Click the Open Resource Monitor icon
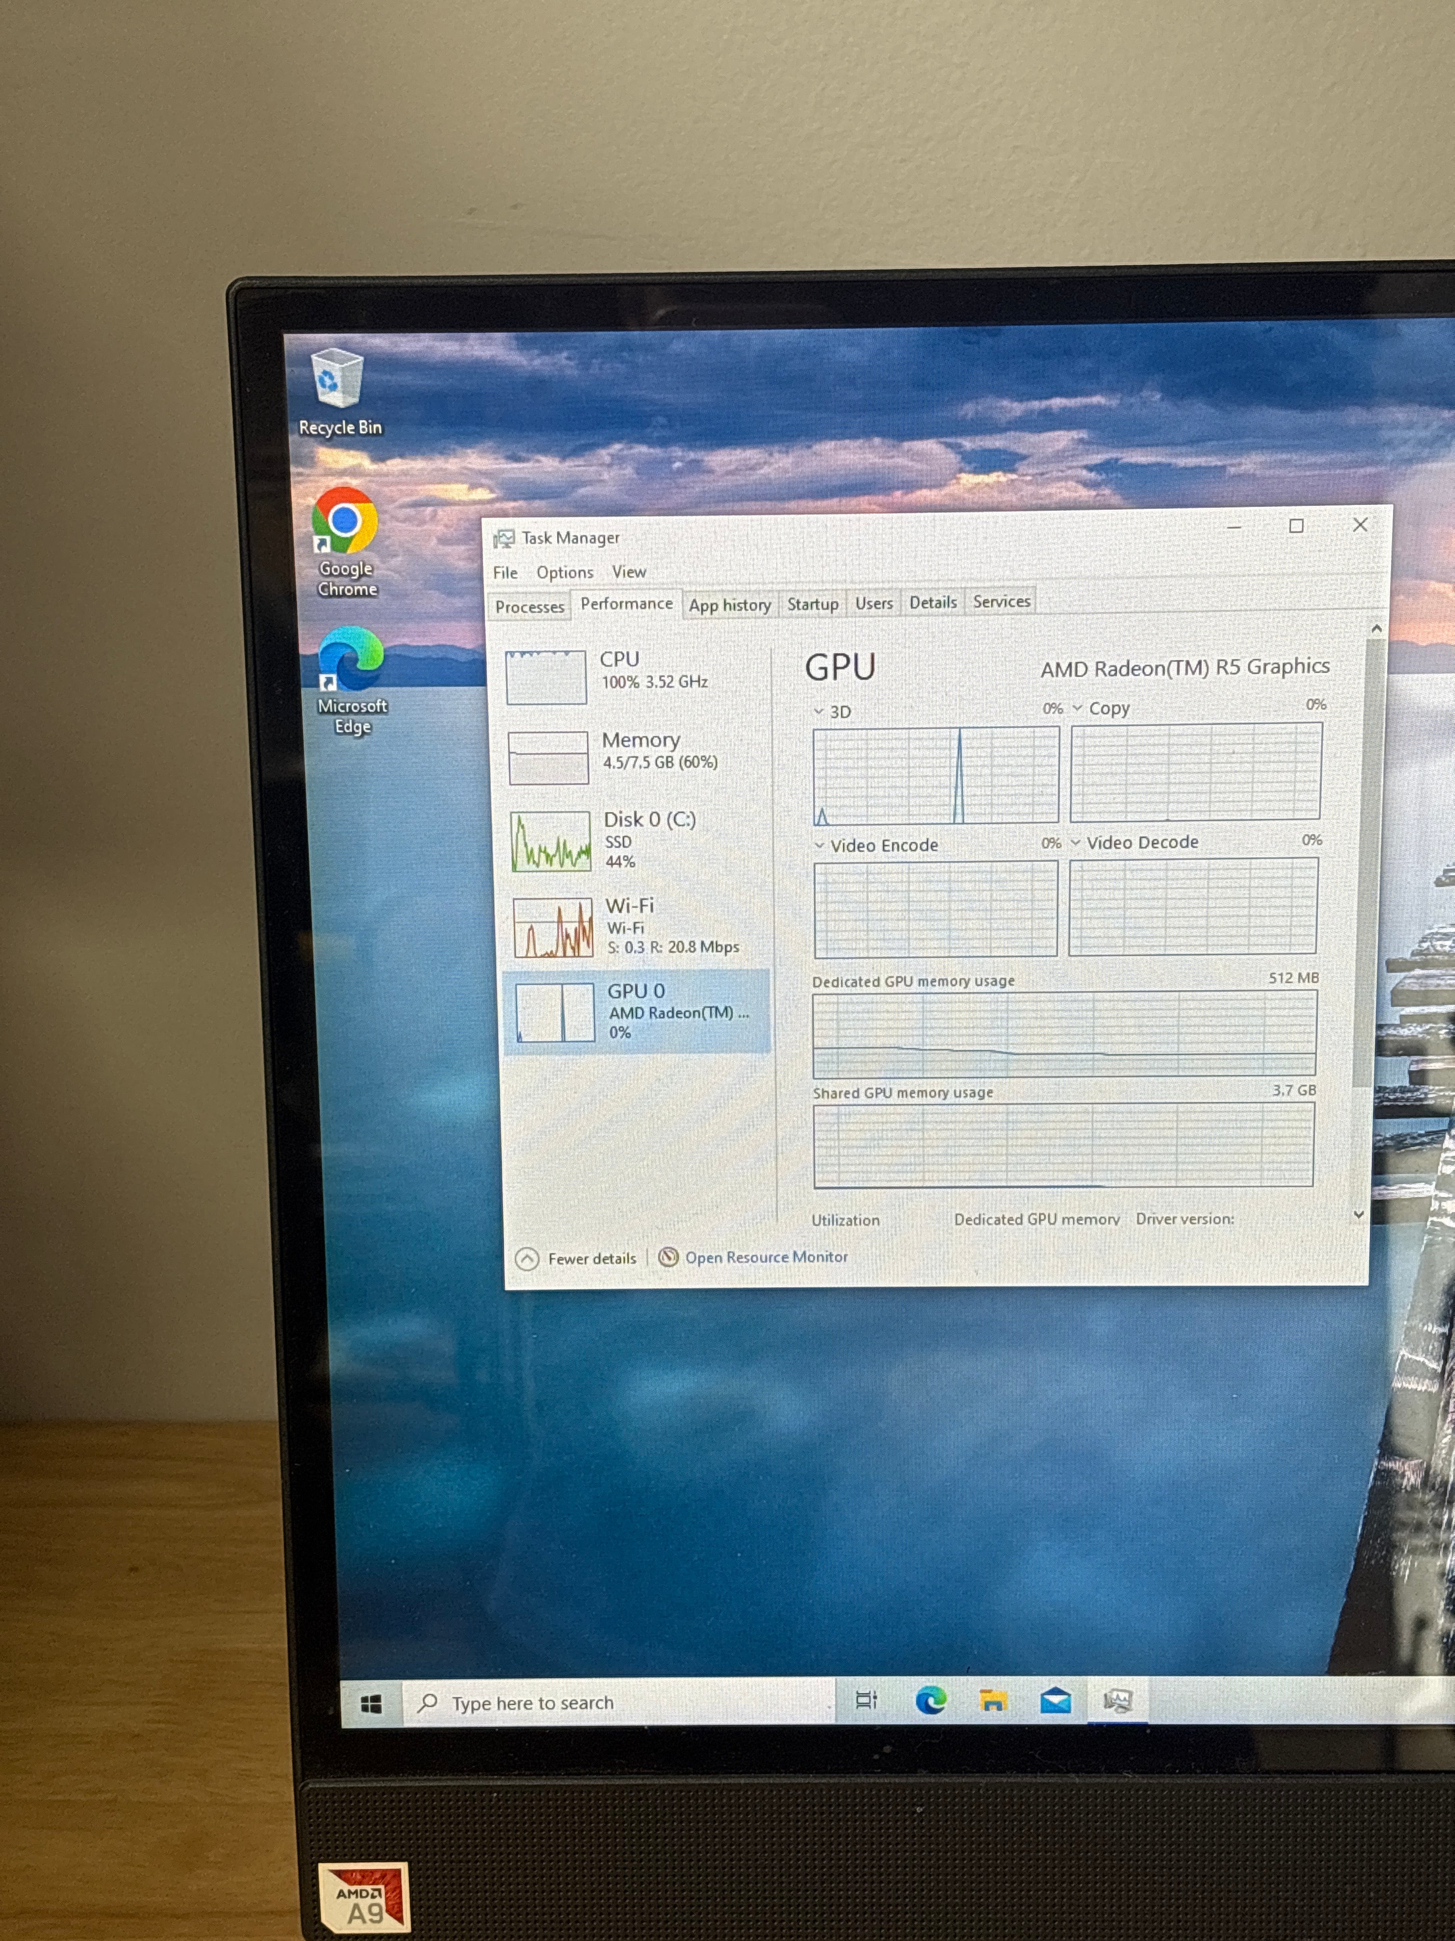 pos(668,1256)
